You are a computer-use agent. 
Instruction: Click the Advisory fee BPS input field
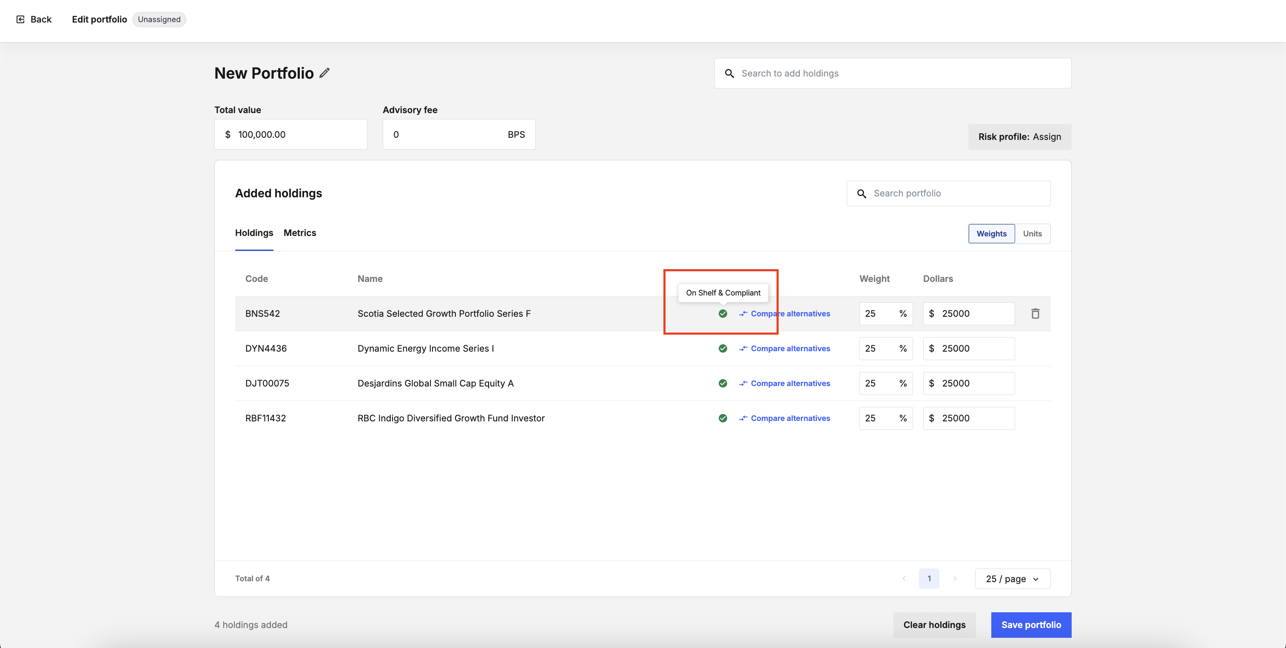point(459,134)
